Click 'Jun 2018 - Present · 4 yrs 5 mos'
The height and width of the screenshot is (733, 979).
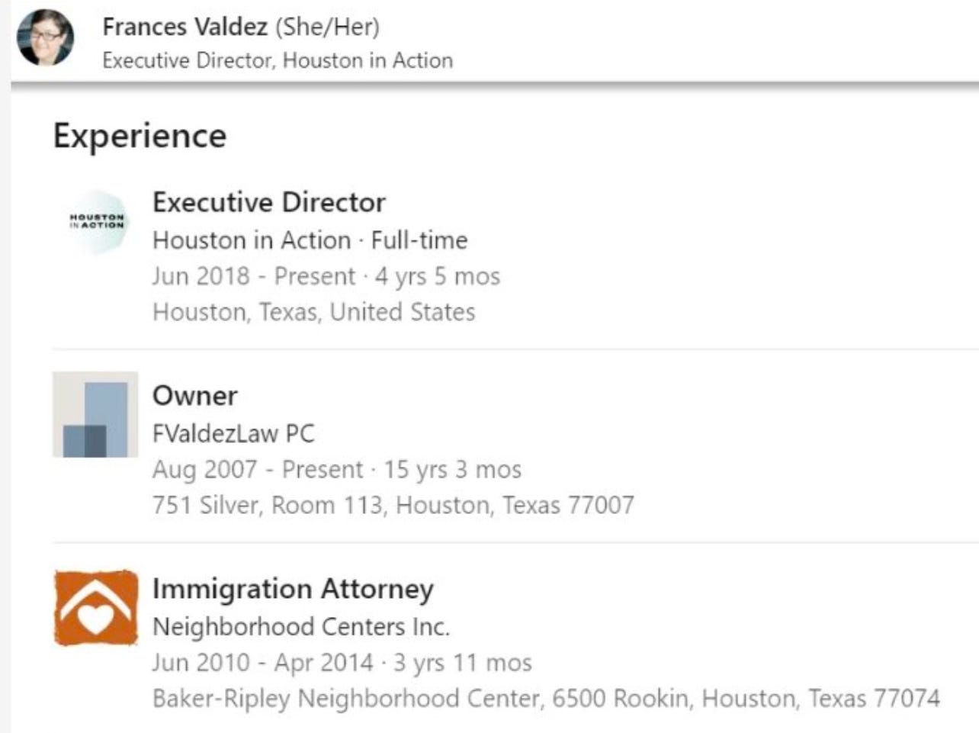point(326,276)
